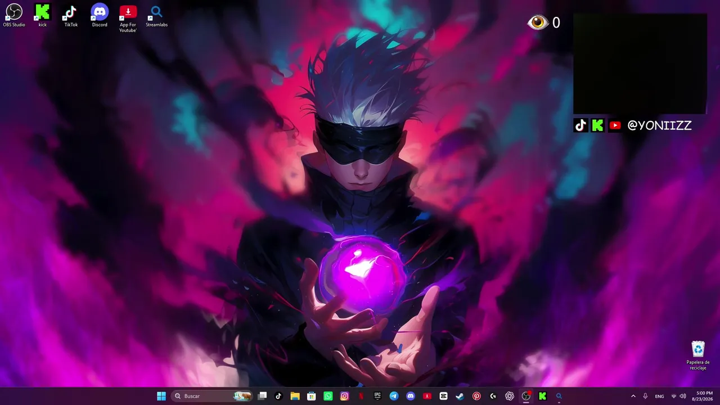Screen dimensions: 720x405
Task: Open Epic Games Launcher from the taskbar
Action: coord(377,396)
